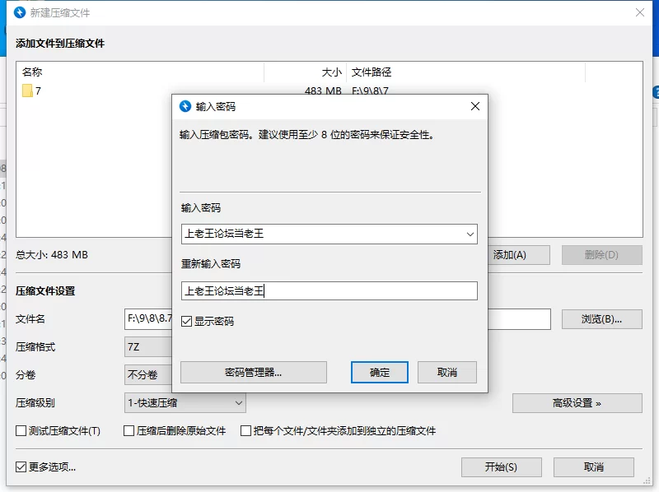
Task: Open the 分卷 不分卷 dropdown
Action: pos(148,375)
